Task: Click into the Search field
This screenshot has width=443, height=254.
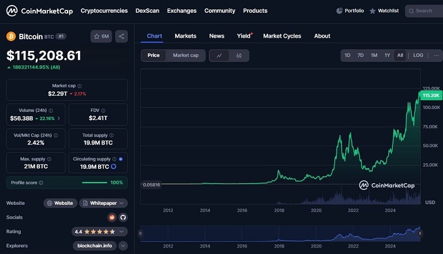Action: click(x=424, y=11)
